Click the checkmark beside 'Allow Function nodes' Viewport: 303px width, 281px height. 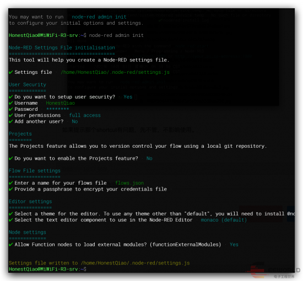(x=11, y=245)
